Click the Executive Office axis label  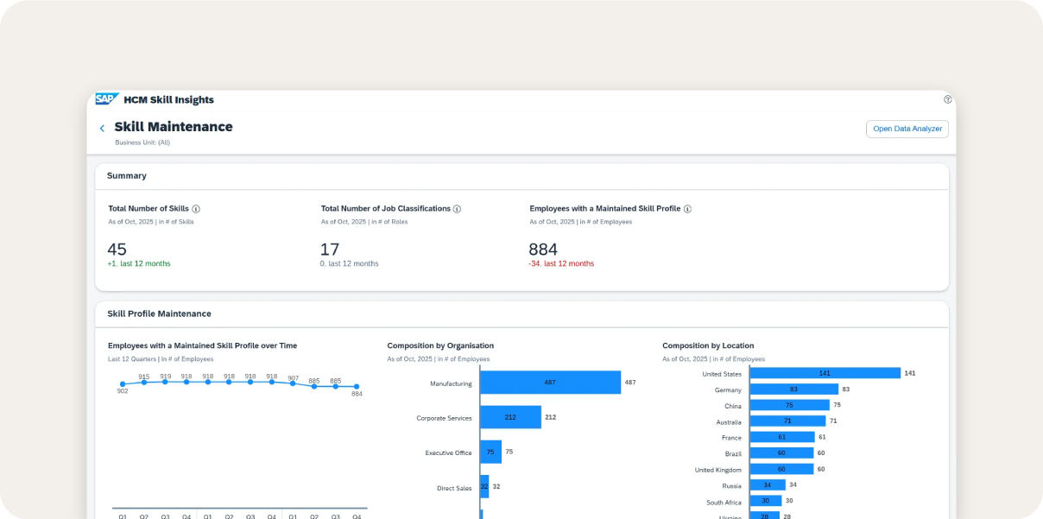449,453
